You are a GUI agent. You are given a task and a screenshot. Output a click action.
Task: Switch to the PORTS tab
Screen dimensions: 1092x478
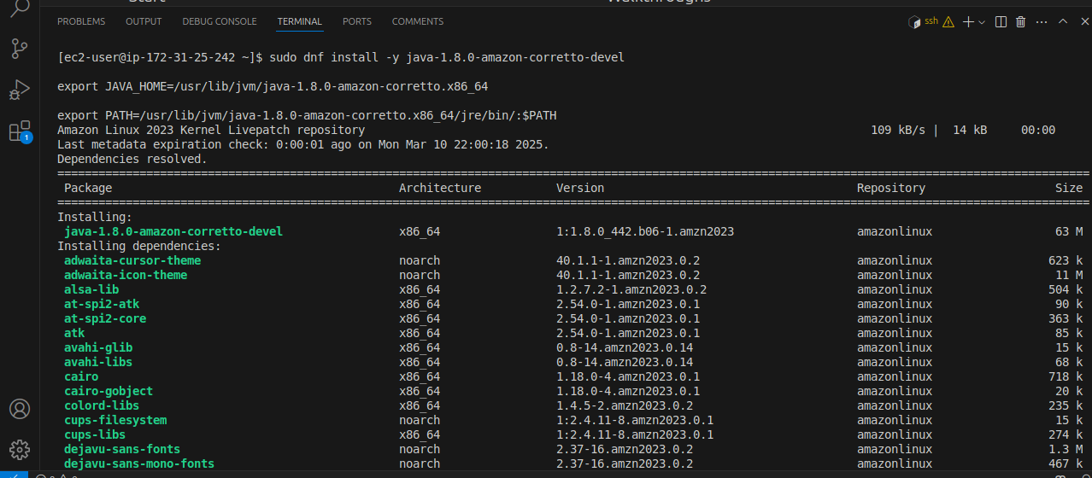[357, 21]
